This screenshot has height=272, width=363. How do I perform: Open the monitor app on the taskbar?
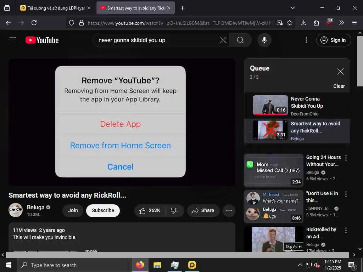(x=174, y=265)
